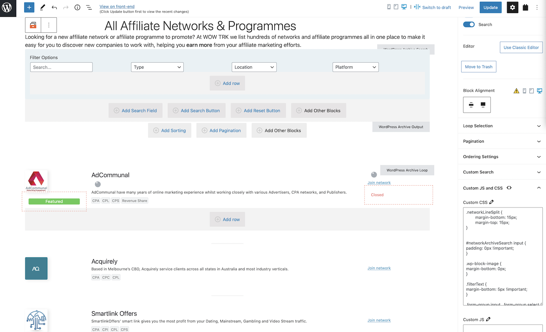Click the pencil icon next to Custom JS

488,319
